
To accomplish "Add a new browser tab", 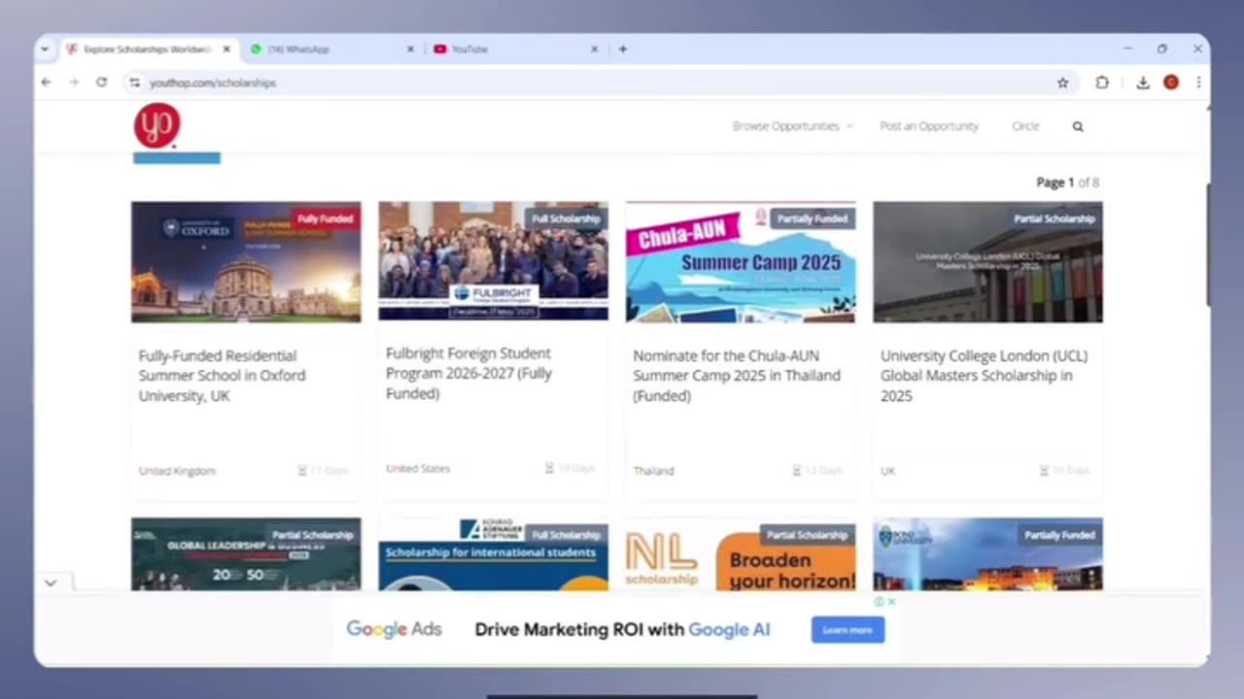I will coord(623,49).
